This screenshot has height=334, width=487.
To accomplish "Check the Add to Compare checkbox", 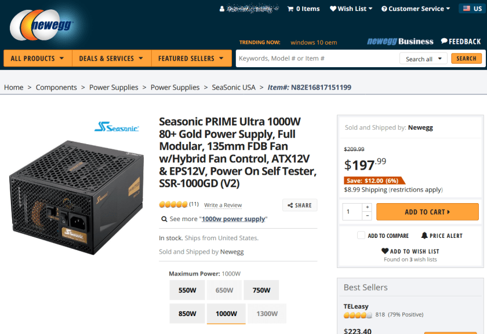I will point(361,236).
